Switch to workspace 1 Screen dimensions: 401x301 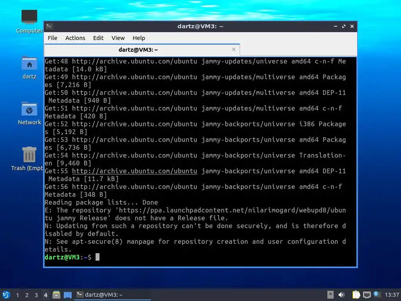coord(17,295)
